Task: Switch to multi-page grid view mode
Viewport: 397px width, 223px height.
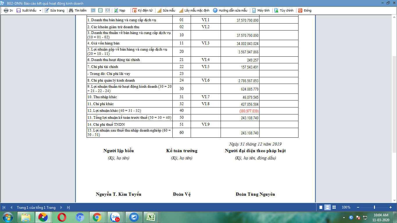Action: tap(334, 207)
